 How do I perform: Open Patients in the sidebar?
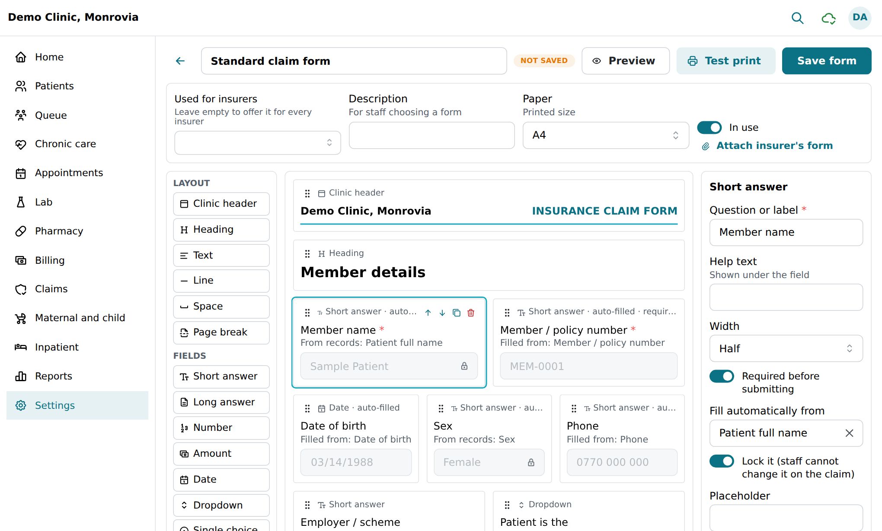(x=77, y=86)
